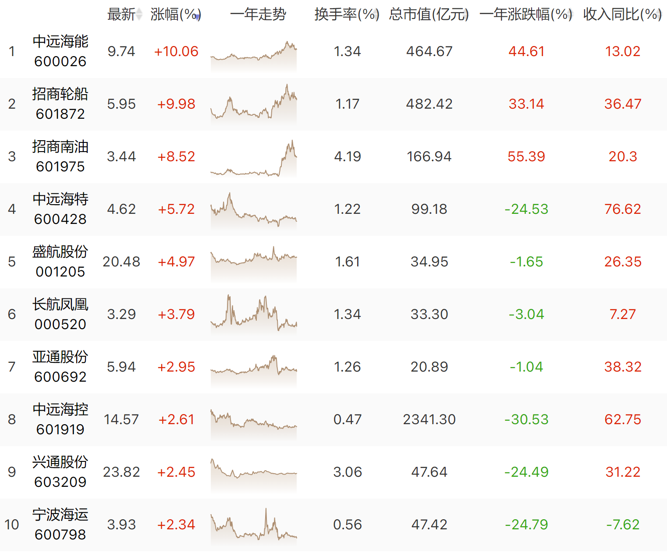Sort by the 最新 column arrows
Image resolution: width=667 pixels, height=553 pixels.
click(139, 14)
